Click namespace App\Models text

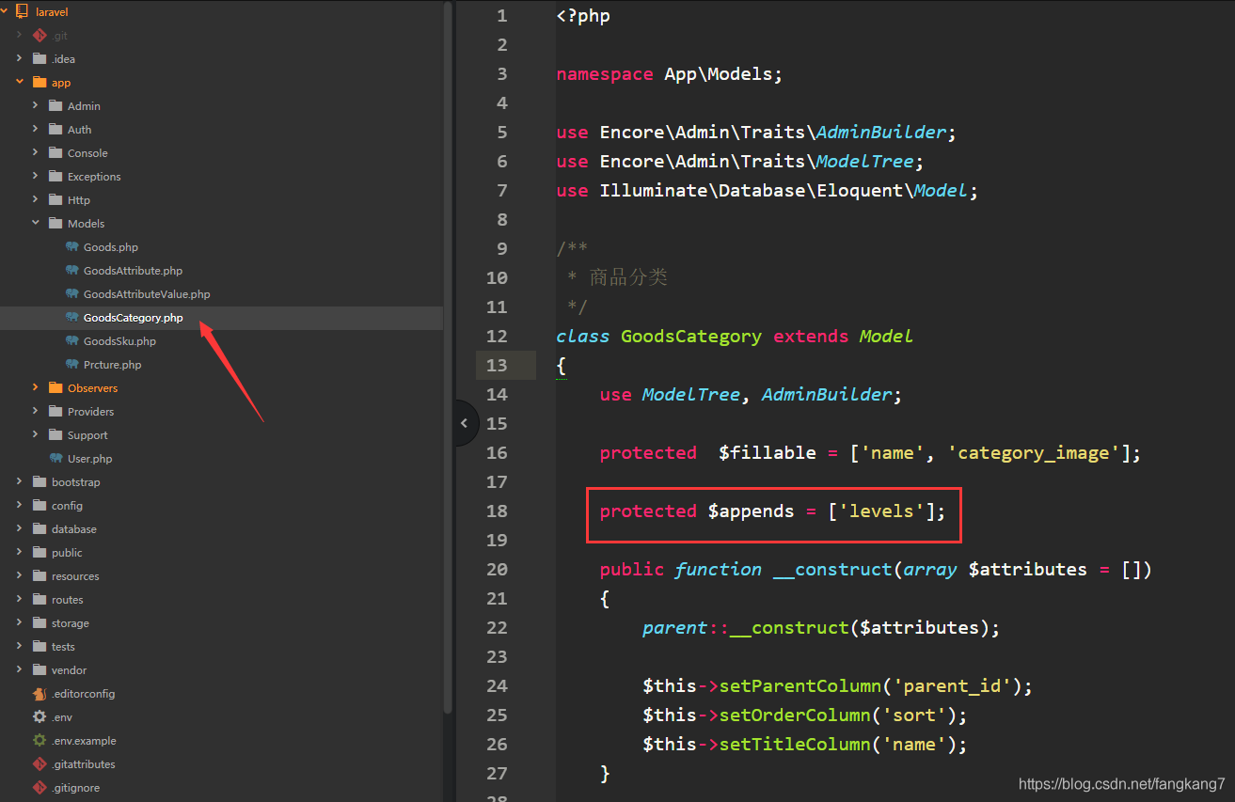[669, 74]
